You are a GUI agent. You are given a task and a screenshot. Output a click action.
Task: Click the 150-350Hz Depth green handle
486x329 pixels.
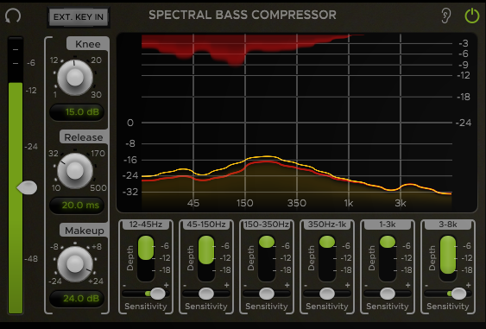(267, 242)
